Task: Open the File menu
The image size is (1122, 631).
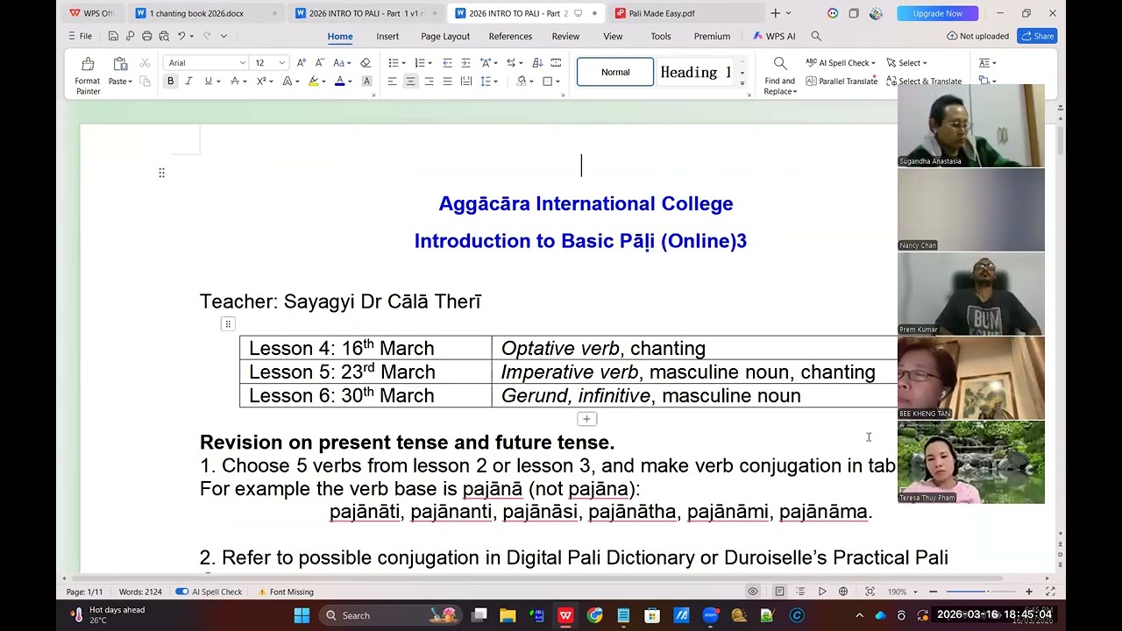Action: point(81,36)
